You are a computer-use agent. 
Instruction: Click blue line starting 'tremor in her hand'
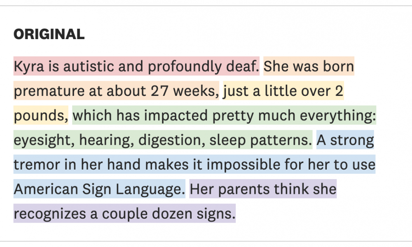(194, 164)
